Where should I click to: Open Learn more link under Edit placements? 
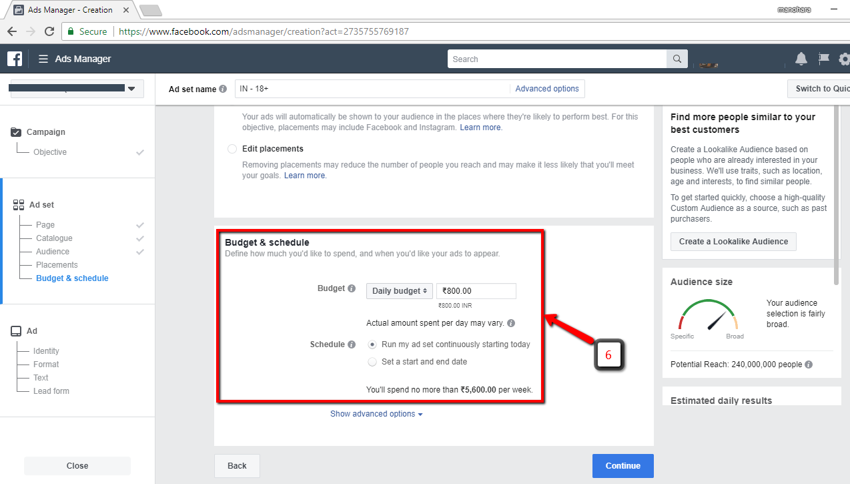click(306, 176)
